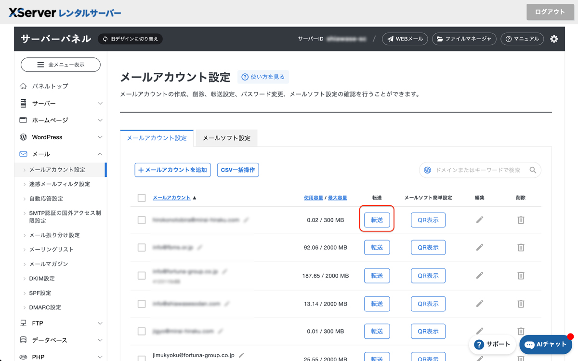Image resolution: width=578 pixels, height=361 pixels.
Task: Switch to the メールソフト設定 tab
Action: pyautogui.click(x=226, y=138)
